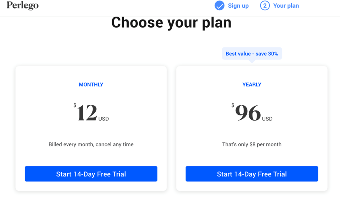Open the Your plan step
Viewport: 340px width, 203px height.
(x=286, y=6)
